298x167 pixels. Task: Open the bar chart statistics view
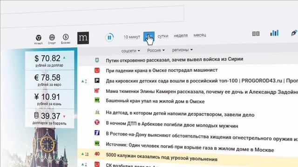(274, 33)
